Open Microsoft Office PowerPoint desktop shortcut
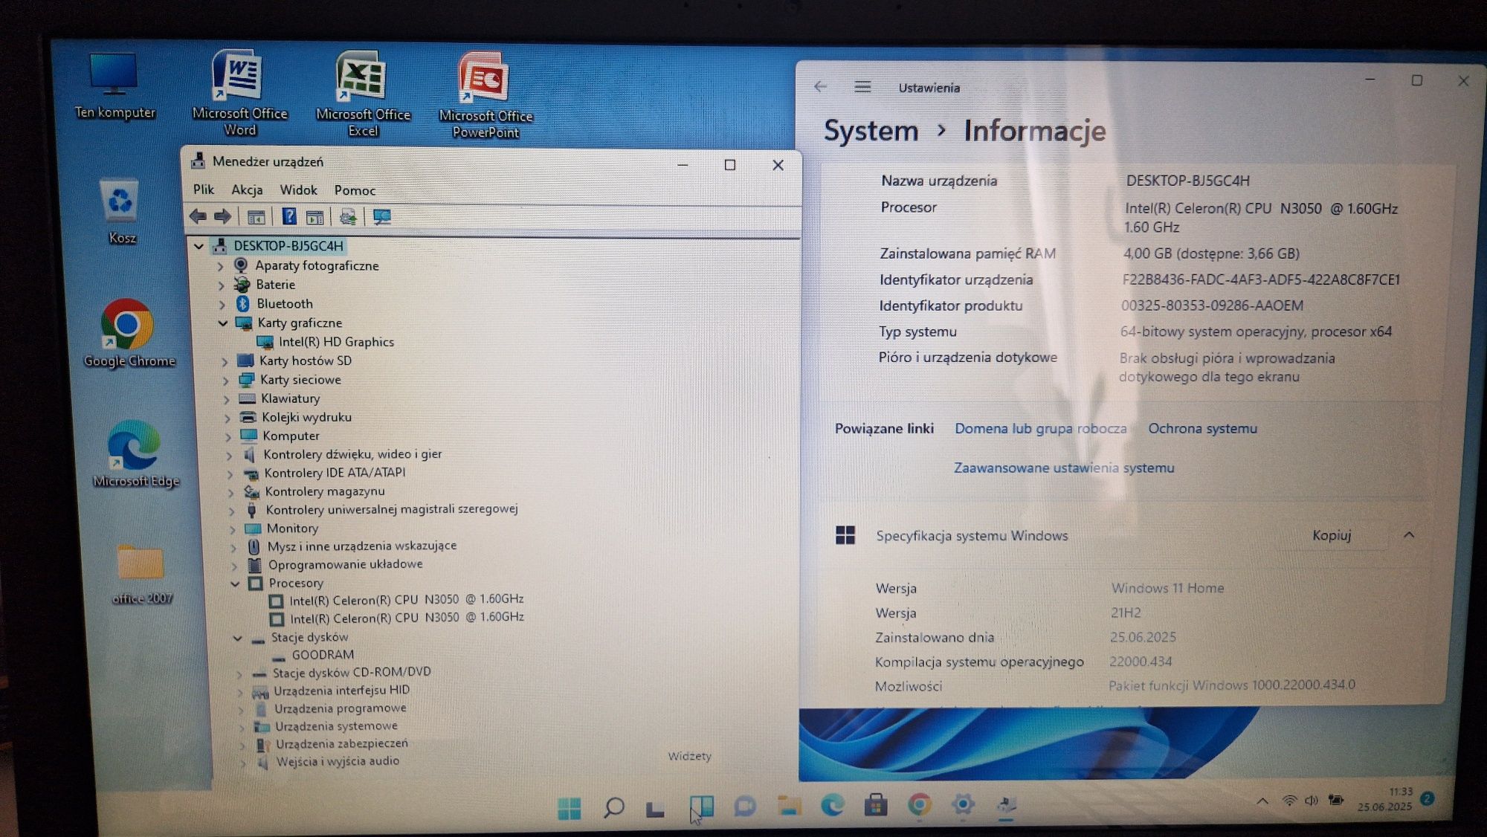The width and height of the screenshot is (1487, 837). click(486, 96)
